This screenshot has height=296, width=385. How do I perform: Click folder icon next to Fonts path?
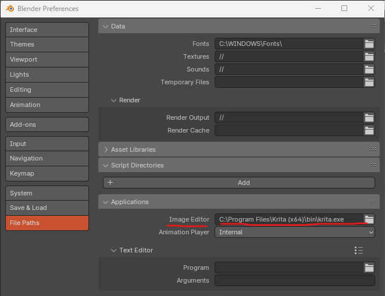click(x=369, y=44)
